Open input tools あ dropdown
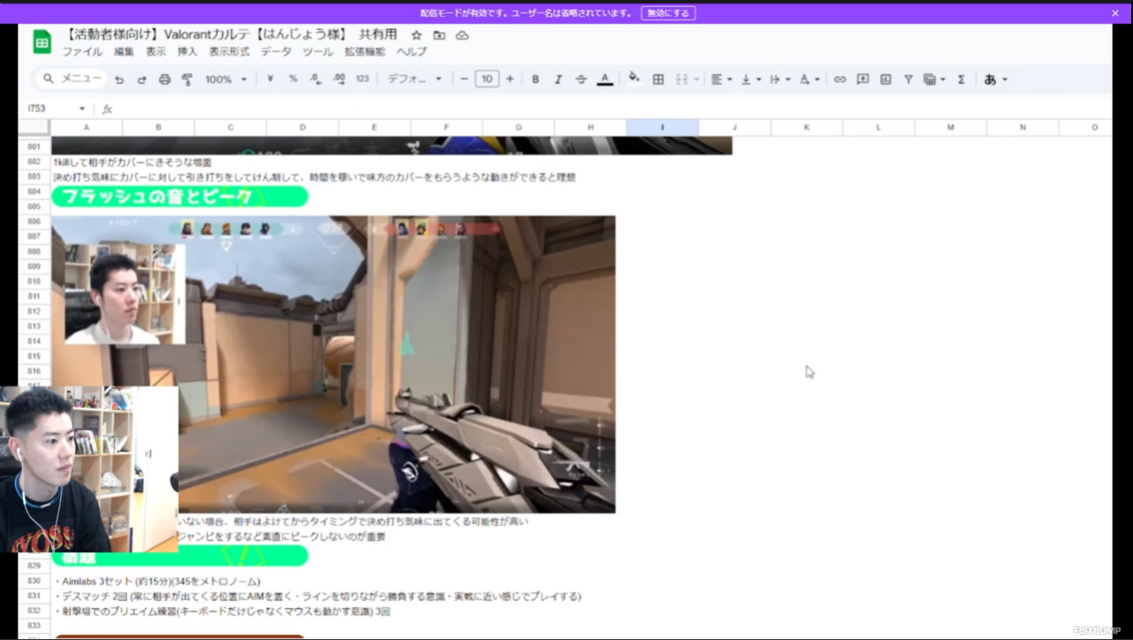Screen dimensions: 1133x640 pyautogui.click(x=995, y=79)
